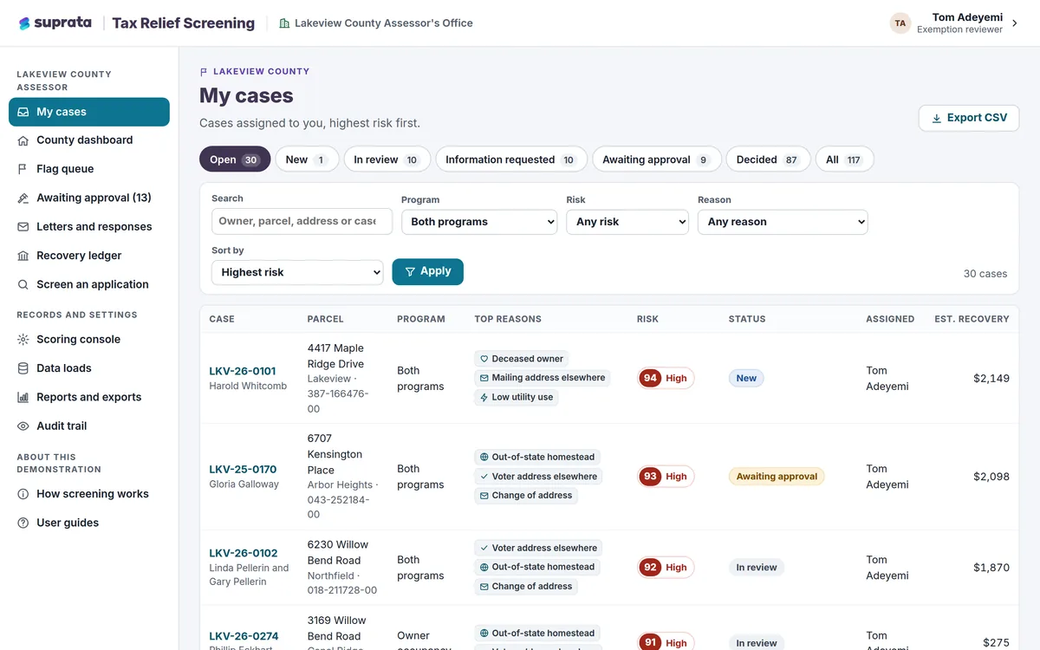Click the County dashboard home icon
The height and width of the screenshot is (650, 1040).
pyautogui.click(x=23, y=140)
